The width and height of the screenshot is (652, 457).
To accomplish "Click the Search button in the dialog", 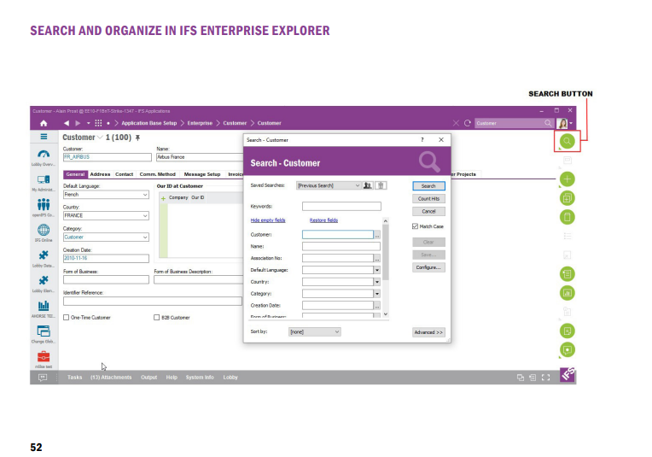I will [x=428, y=186].
